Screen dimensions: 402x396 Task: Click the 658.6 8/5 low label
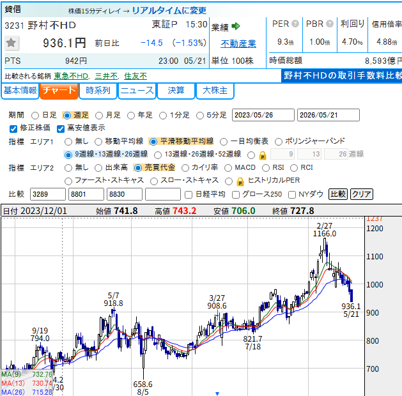tap(143, 388)
